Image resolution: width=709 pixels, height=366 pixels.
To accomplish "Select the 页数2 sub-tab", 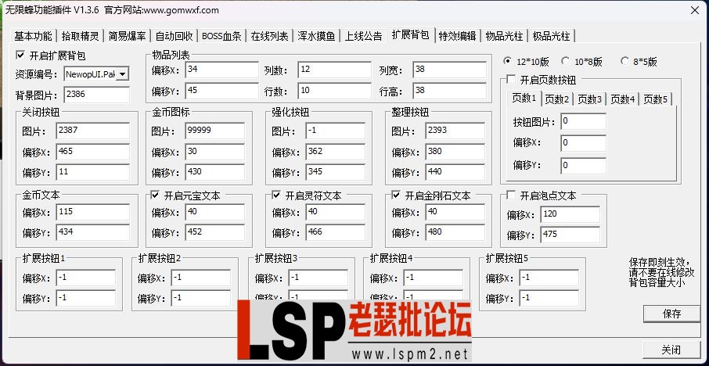I will [x=556, y=99].
